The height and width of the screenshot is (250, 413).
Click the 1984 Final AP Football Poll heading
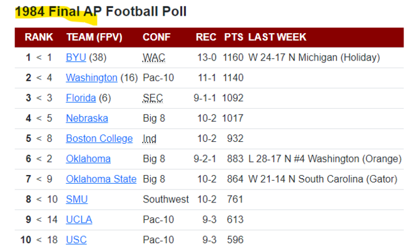click(101, 12)
